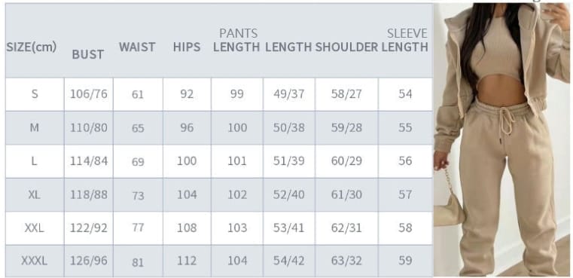Image resolution: width=573 pixels, height=278 pixels.
Task: Click the size M row label
Action: [x=35, y=127]
